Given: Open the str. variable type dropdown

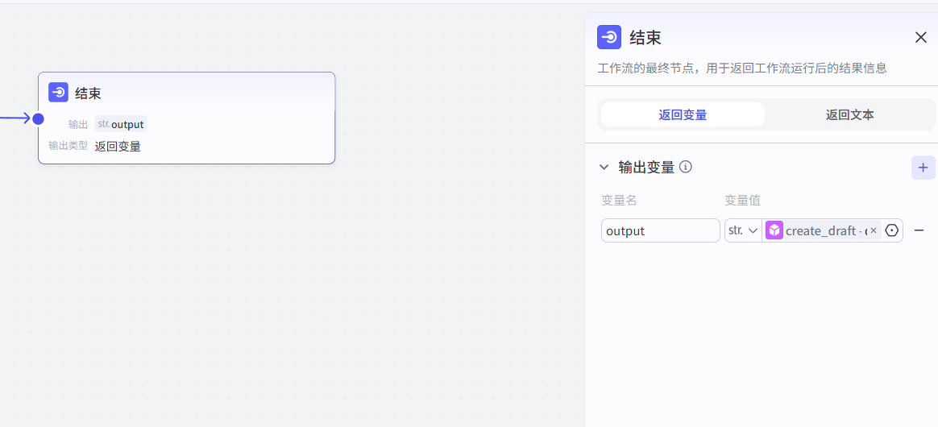Looking at the screenshot, I should (743, 230).
